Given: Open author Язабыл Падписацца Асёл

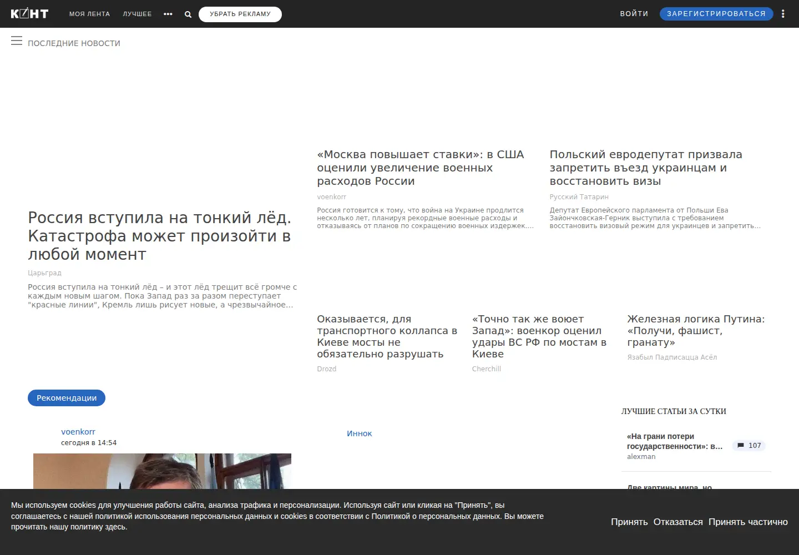Looking at the screenshot, I should (x=672, y=357).
